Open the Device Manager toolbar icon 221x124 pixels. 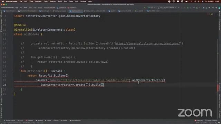click(206, 8)
